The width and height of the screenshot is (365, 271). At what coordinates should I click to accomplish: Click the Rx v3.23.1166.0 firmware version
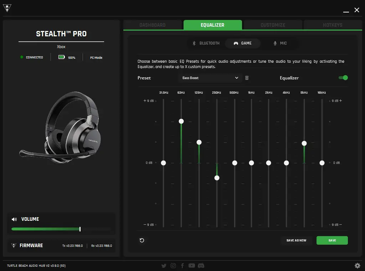click(102, 246)
